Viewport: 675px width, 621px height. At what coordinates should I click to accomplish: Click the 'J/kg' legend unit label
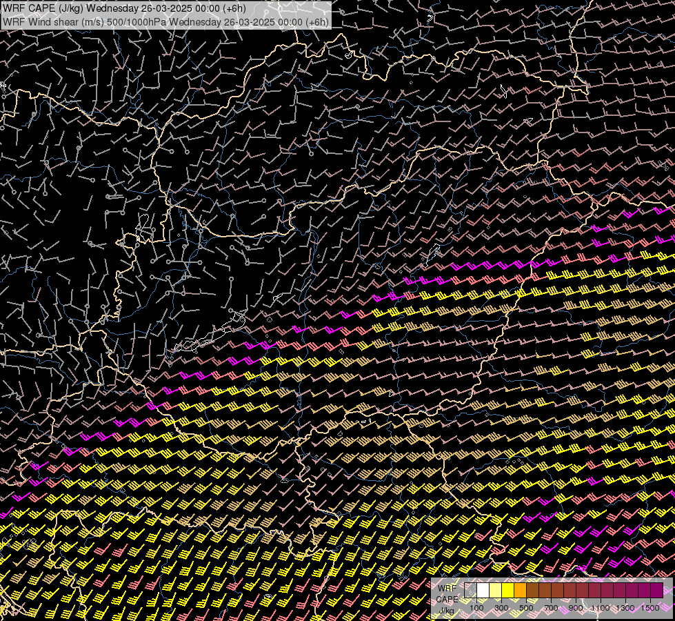click(446, 611)
